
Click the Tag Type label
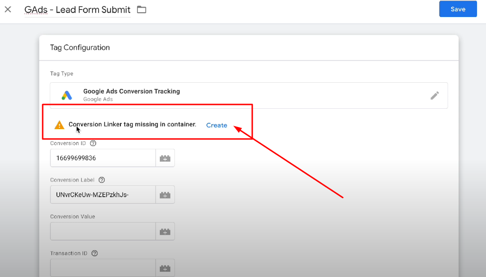[x=62, y=74]
